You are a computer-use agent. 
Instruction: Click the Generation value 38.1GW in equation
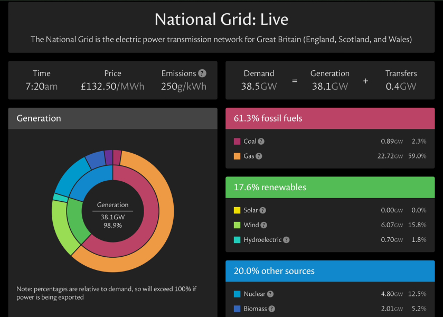(329, 87)
